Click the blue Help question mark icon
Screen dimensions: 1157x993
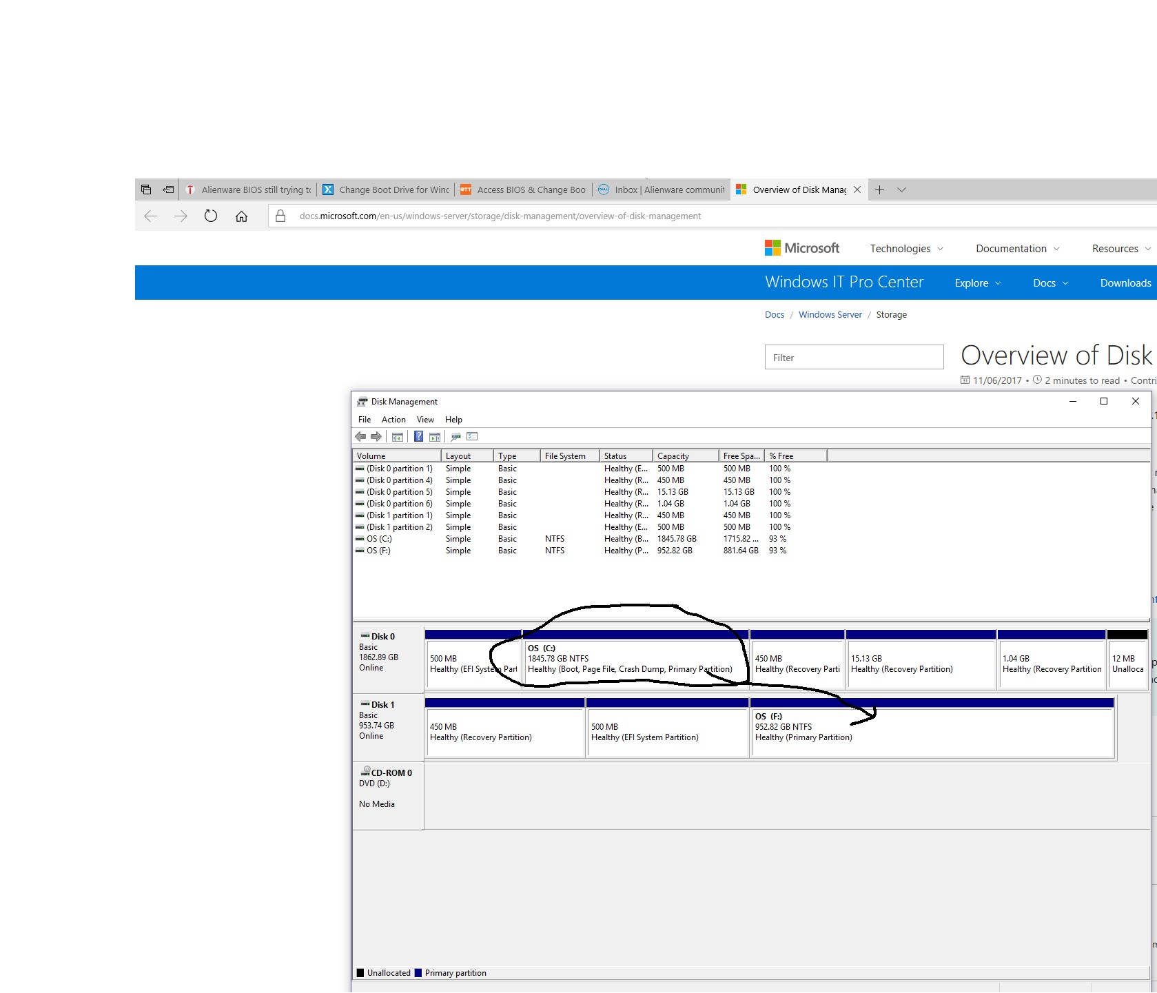(418, 437)
